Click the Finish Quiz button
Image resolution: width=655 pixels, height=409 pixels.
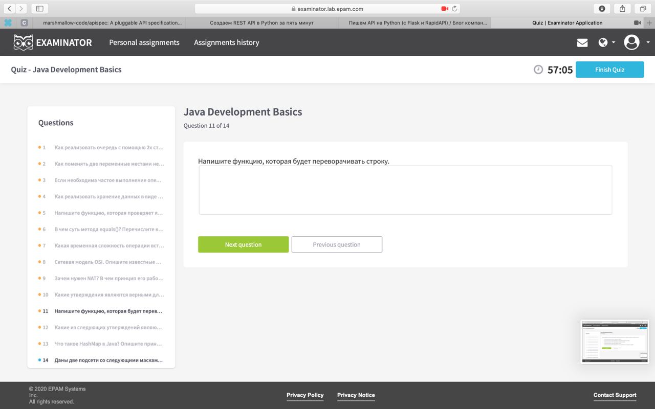610,70
